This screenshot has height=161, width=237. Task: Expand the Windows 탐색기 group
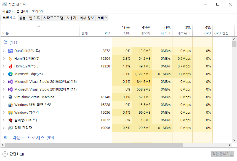pos(4,112)
